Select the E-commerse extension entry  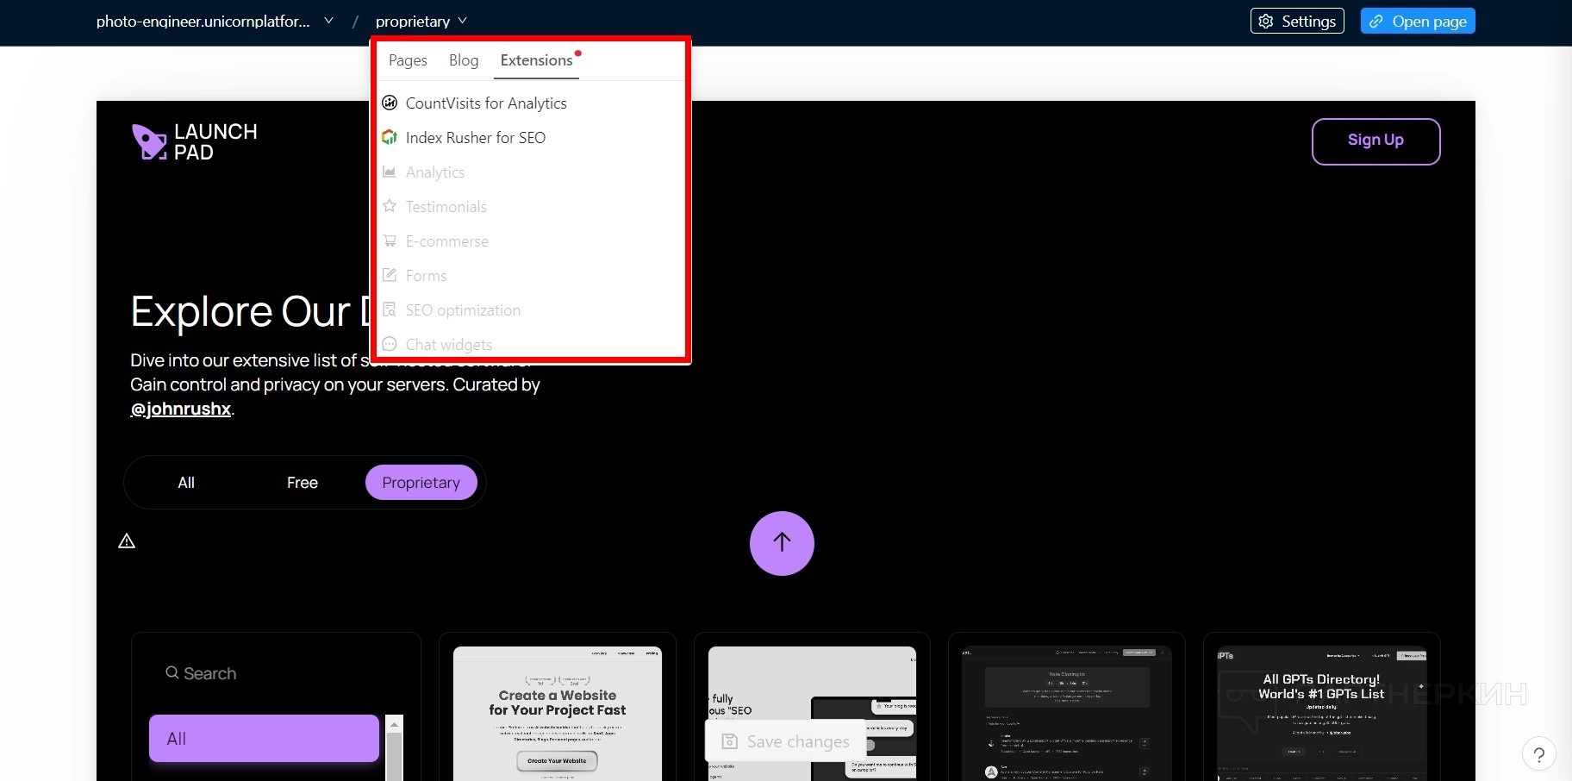click(x=446, y=241)
